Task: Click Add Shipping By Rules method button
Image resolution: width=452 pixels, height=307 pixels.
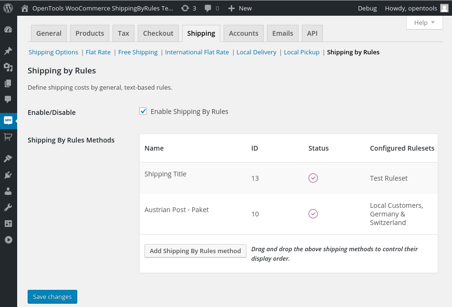Action: [195, 251]
